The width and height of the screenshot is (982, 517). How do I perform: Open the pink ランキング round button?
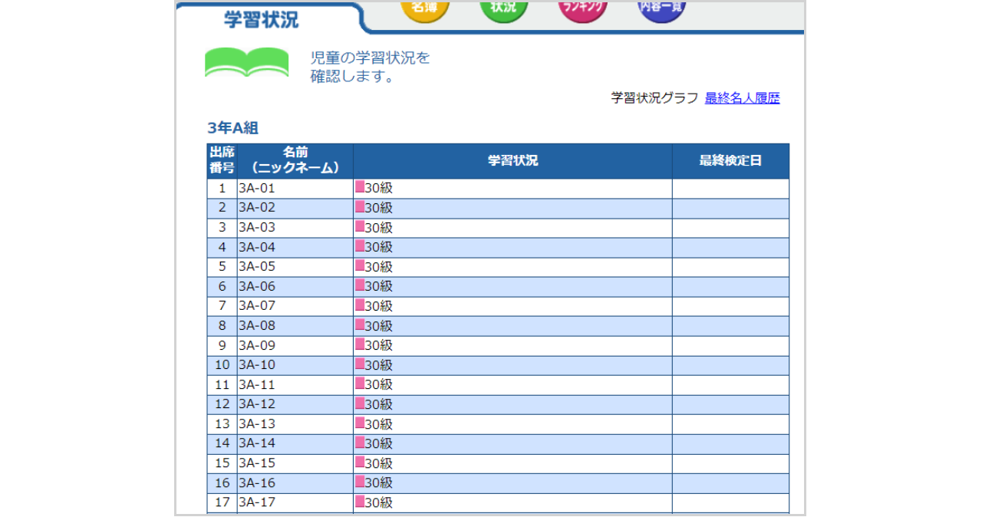583,8
